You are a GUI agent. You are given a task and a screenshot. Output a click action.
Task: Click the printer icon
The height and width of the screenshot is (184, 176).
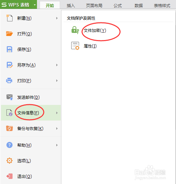coord(9,80)
